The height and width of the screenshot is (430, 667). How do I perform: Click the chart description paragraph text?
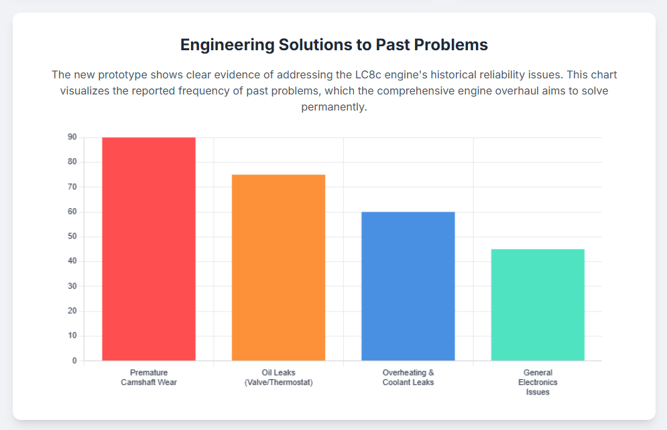click(334, 90)
